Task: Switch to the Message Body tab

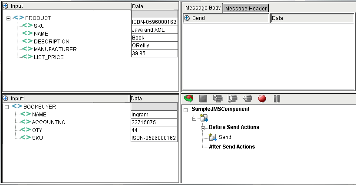Action: tap(203, 8)
